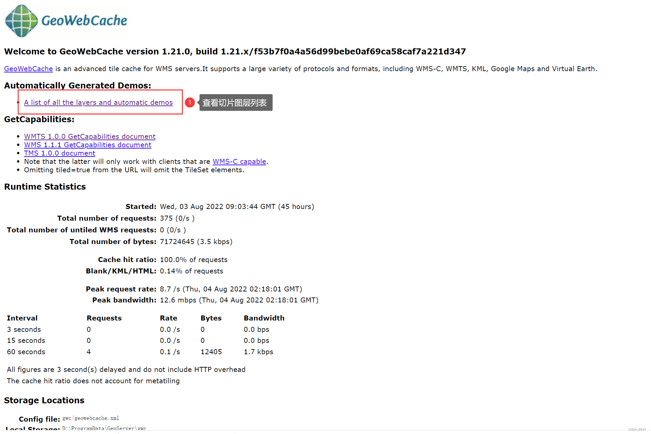
Task: Select cache hit ratio value 100.0% of requests
Action: (194, 260)
